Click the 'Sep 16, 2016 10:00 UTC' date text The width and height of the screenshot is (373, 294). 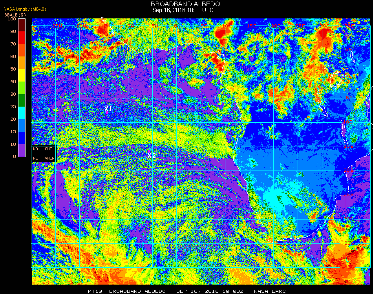point(183,10)
